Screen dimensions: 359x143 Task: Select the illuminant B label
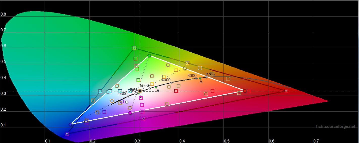tap(158, 91)
